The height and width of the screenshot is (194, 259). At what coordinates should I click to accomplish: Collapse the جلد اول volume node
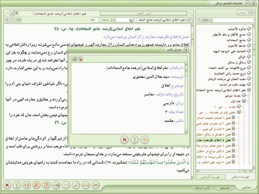(x=244, y=101)
